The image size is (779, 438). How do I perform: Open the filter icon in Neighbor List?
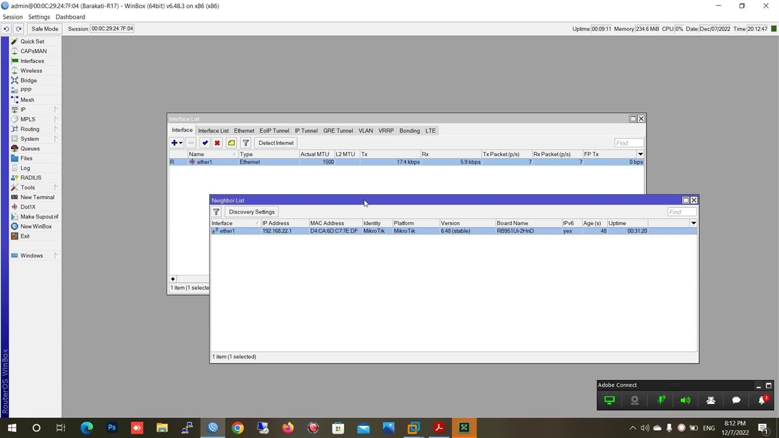216,212
